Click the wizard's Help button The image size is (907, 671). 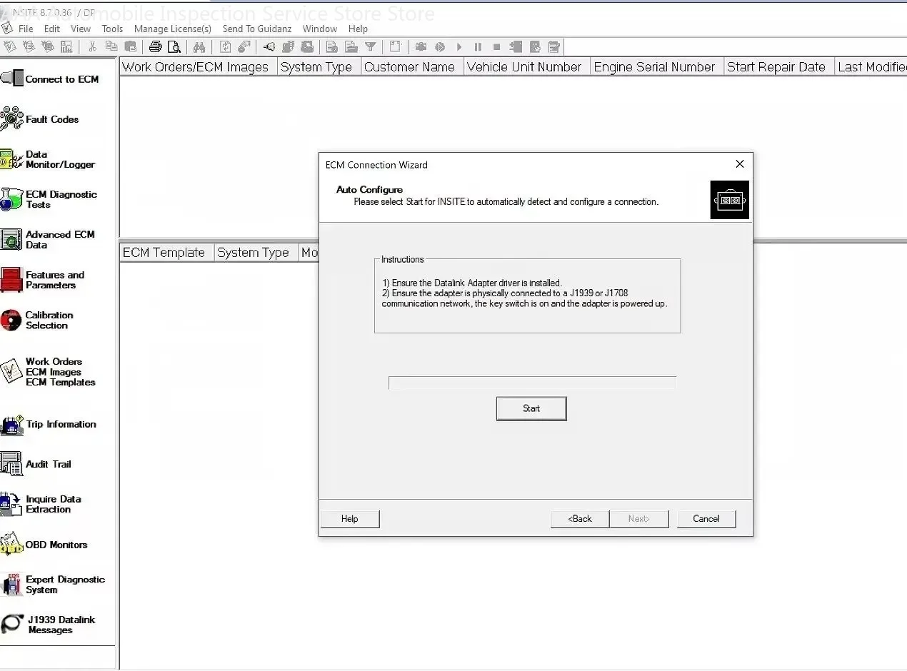tap(350, 519)
